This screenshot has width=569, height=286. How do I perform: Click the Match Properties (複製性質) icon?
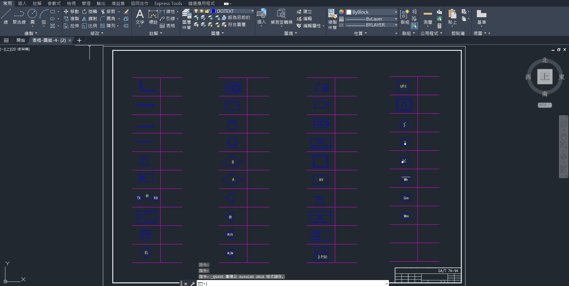point(332,18)
